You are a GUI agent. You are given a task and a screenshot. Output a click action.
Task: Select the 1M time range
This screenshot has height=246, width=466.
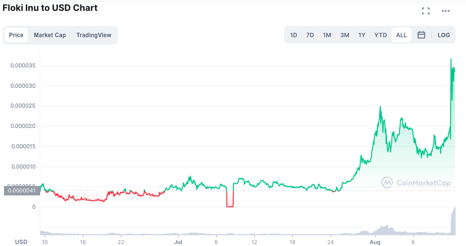coord(327,35)
